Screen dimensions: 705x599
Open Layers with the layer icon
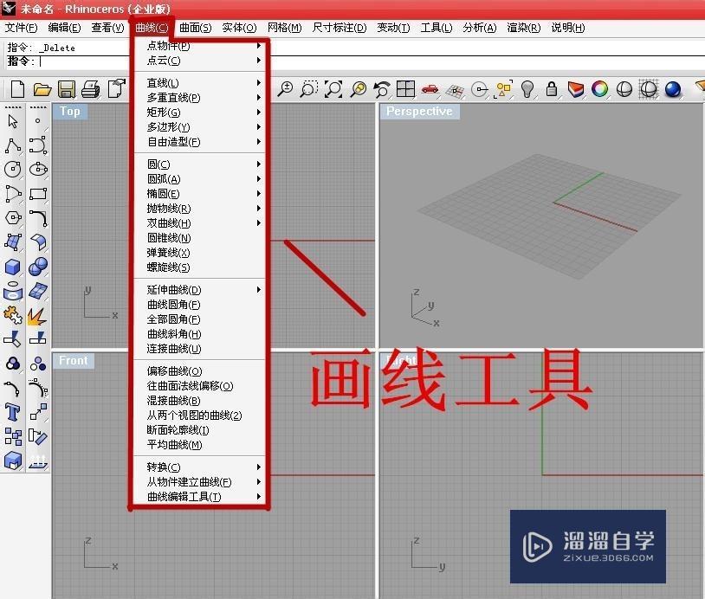coord(575,89)
